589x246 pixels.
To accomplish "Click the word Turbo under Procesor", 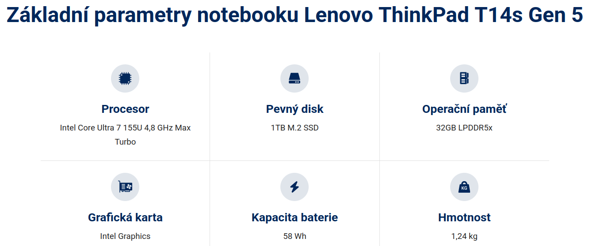I will coord(125,142).
